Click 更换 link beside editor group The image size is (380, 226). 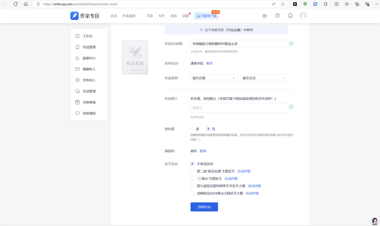pos(203,151)
